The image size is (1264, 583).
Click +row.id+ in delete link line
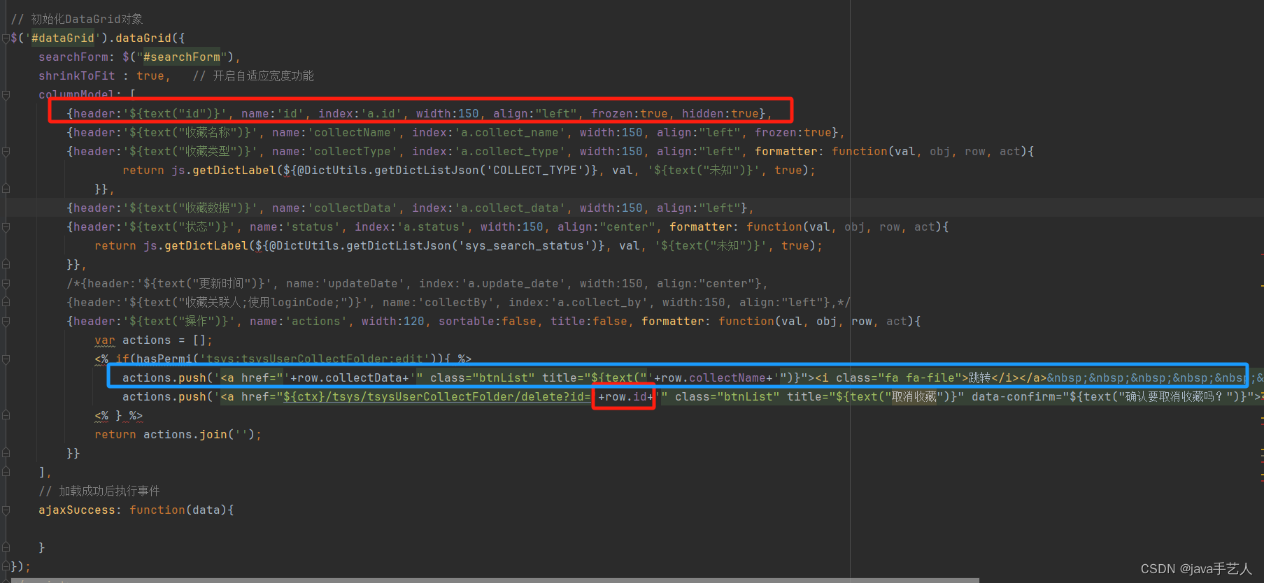pyautogui.click(x=626, y=396)
